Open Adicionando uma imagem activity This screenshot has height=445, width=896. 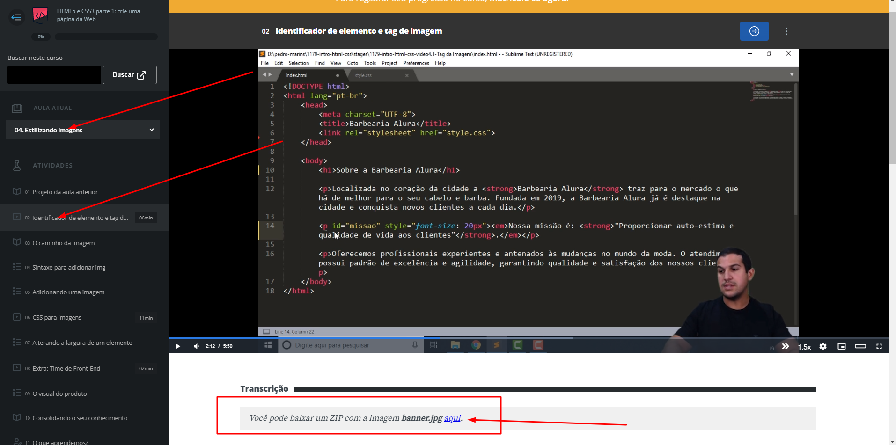tap(68, 292)
